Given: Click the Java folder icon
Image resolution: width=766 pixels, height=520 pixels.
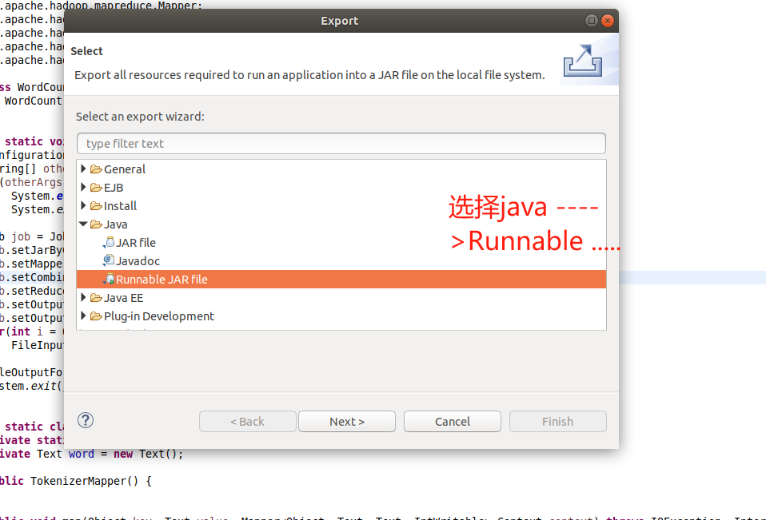Looking at the screenshot, I should pyautogui.click(x=96, y=224).
